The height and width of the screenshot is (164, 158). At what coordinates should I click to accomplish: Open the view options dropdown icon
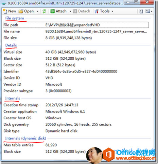pos(149,11)
